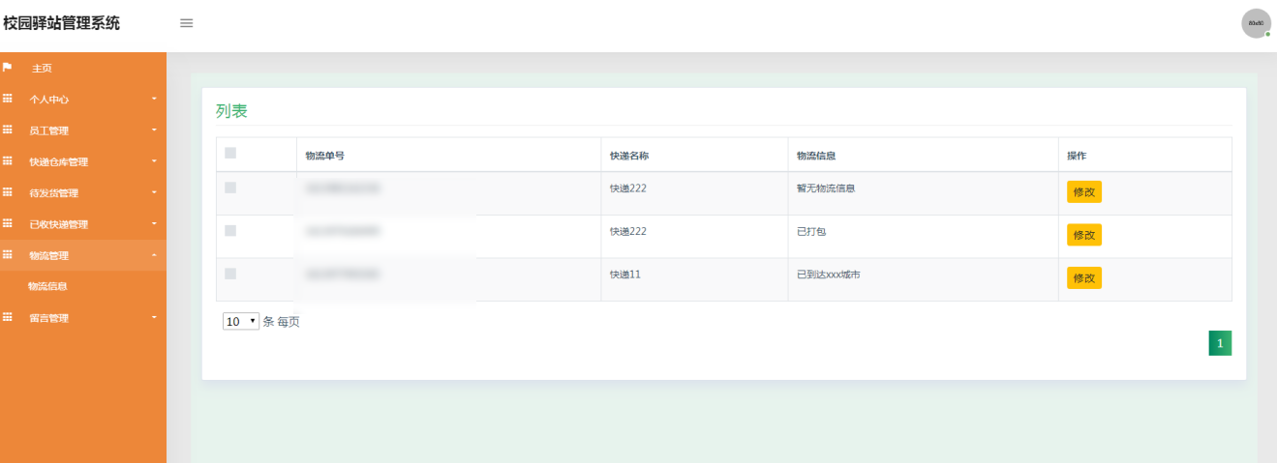
Task: Click the 快递名称 column header
Action: (x=629, y=156)
